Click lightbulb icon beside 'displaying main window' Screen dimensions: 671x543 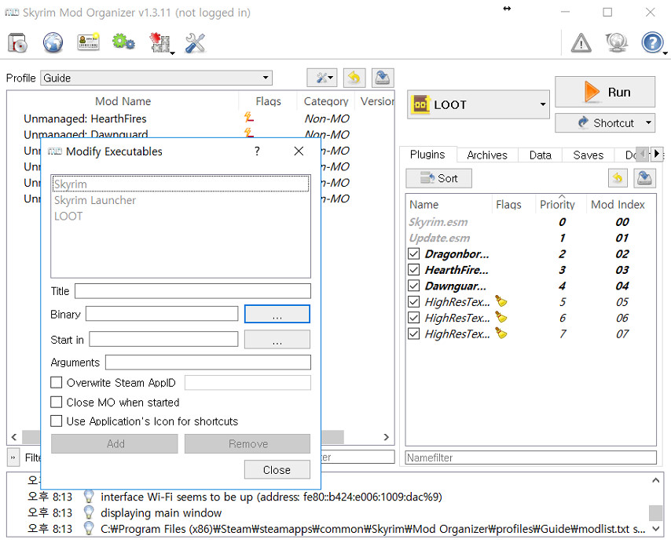pos(89,512)
